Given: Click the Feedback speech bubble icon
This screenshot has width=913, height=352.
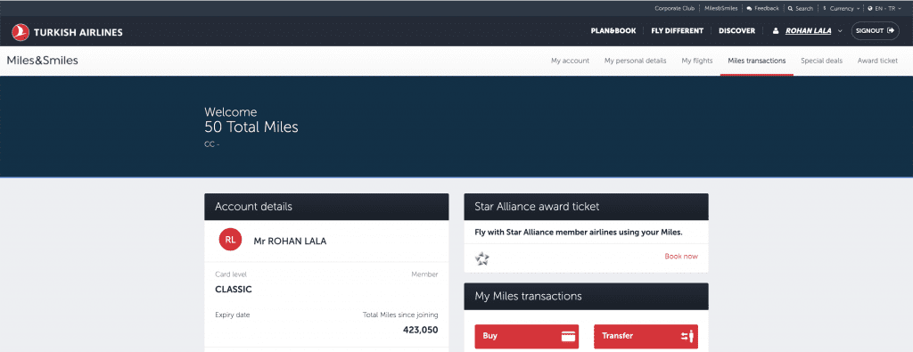Looking at the screenshot, I should click(749, 9).
